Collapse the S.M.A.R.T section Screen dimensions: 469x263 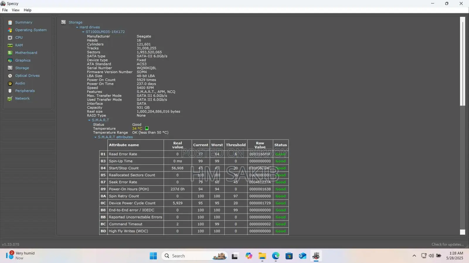pyautogui.click(x=89, y=120)
